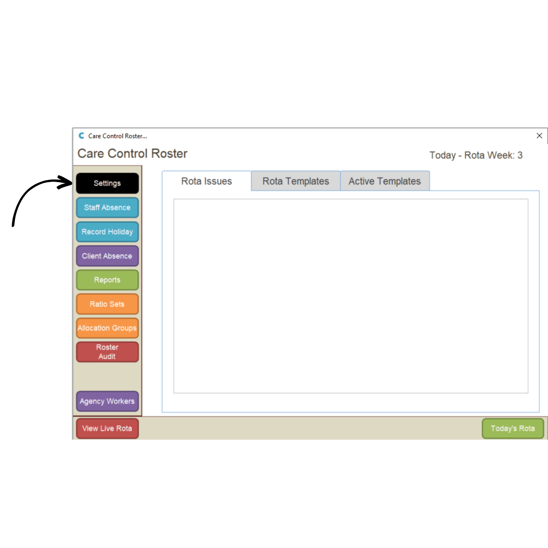Image resolution: width=548 pixels, height=548 pixels.
Task: Click inside the empty Rota Issues list box
Action: click(351, 296)
